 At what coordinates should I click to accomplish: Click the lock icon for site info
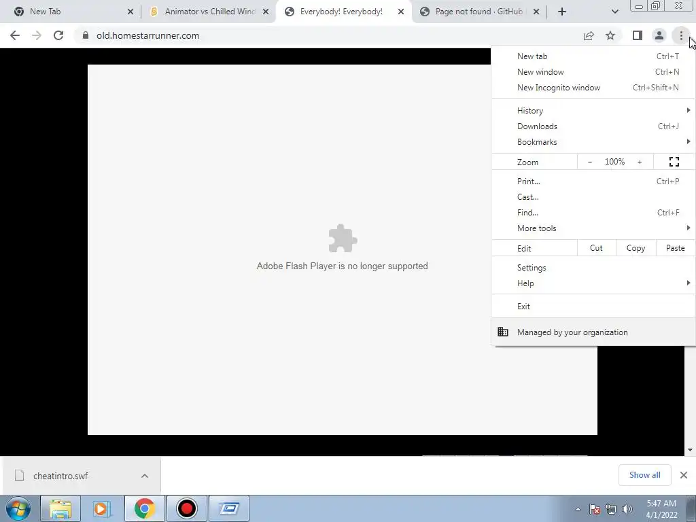pyautogui.click(x=86, y=35)
